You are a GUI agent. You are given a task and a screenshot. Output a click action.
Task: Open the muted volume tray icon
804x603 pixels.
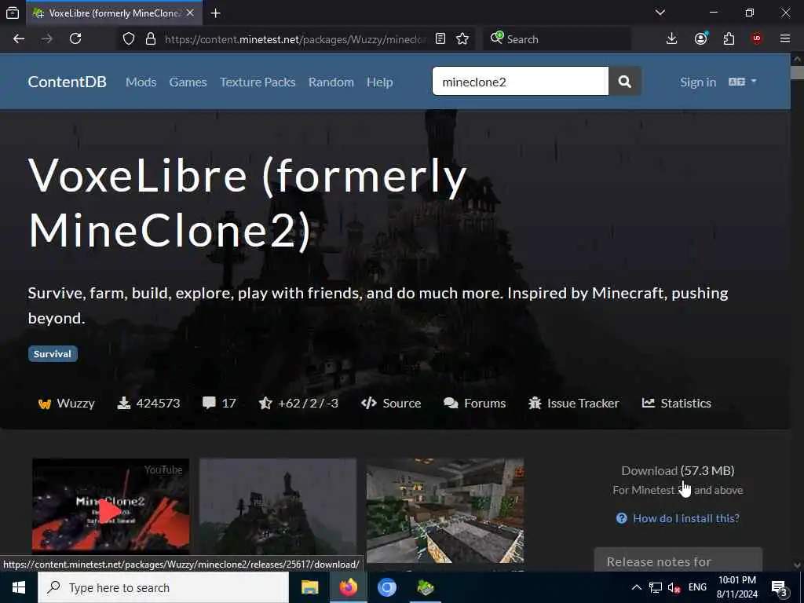674,587
